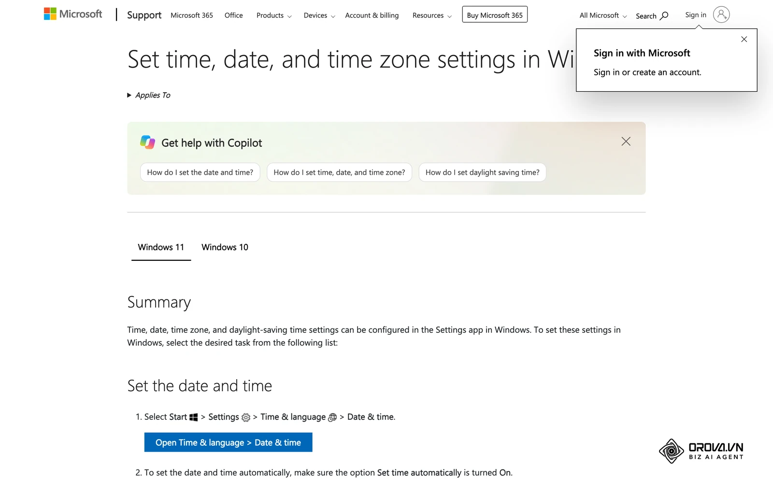This screenshot has height=483, width=773.
Task: Open the Resources dropdown menu
Action: click(x=432, y=15)
